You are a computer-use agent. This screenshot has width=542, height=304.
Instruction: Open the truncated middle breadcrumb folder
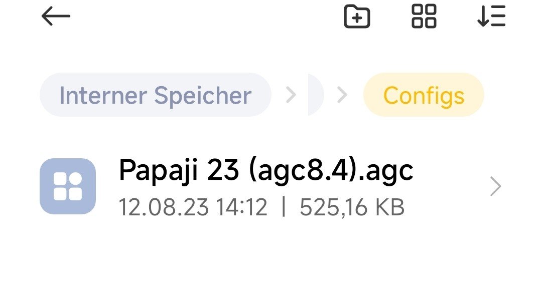[x=316, y=95]
